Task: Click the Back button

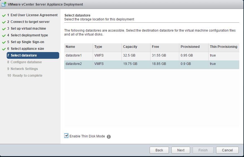Action: tap(159, 150)
